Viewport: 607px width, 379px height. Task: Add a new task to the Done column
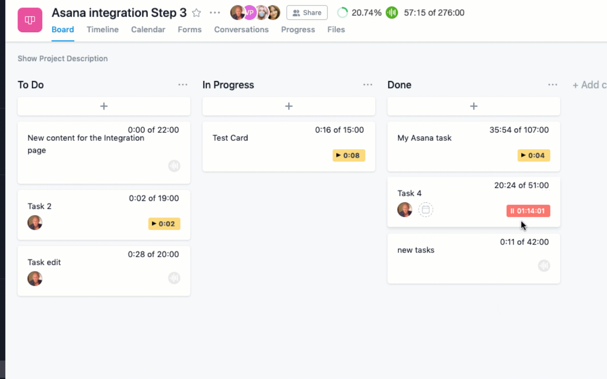click(473, 106)
